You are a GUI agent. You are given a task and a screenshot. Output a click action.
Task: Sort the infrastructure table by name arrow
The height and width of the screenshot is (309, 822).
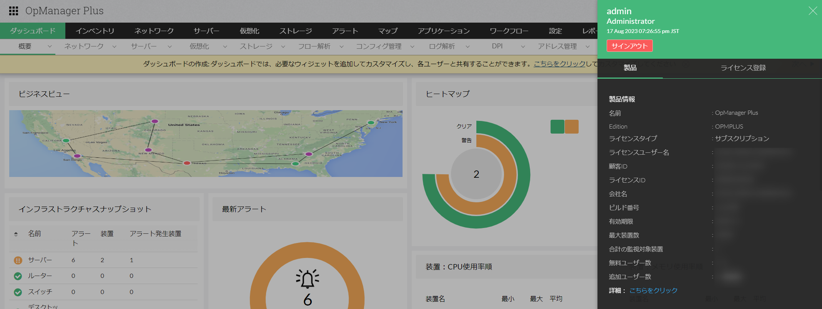[16, 234]
